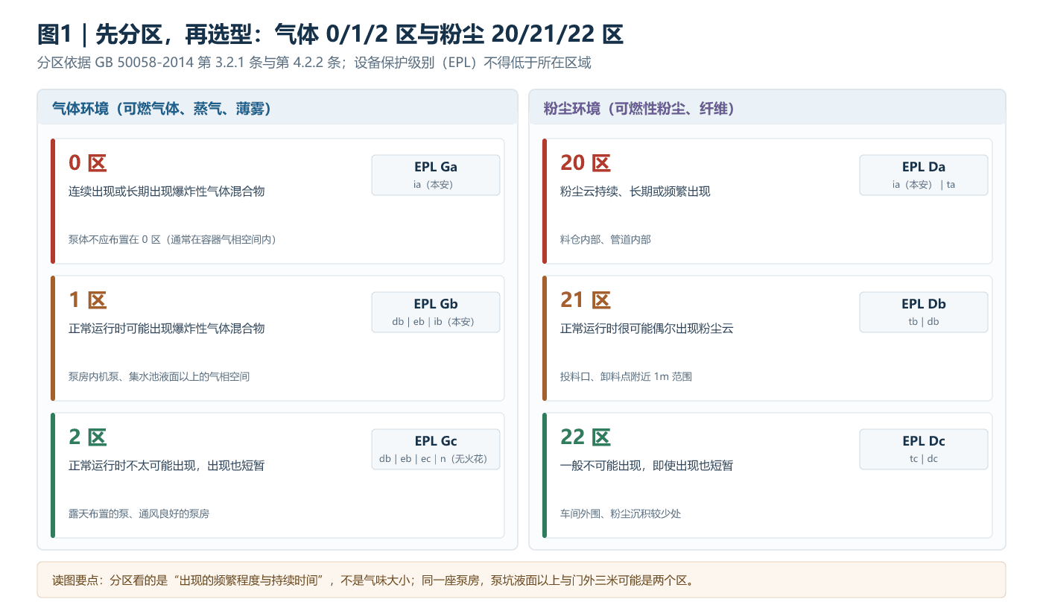
Task: Click the example "料仓内部、管道内部"
Action: [606, 239]
